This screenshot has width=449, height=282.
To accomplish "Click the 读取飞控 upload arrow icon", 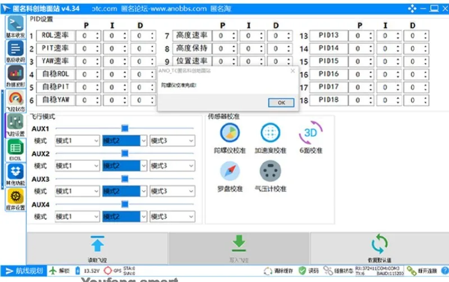I will point(97,244).
